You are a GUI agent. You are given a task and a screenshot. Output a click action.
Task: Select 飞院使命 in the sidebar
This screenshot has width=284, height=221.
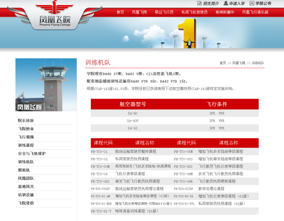[26, 129]
